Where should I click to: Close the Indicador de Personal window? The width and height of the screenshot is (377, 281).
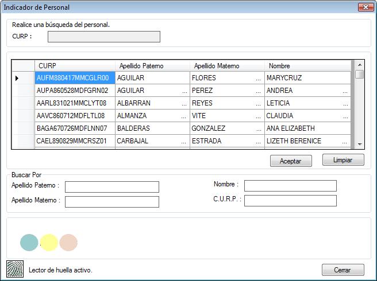click(x=366, y=7)
